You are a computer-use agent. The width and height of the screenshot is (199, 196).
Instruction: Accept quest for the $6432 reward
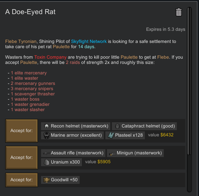tap(22, 130)
